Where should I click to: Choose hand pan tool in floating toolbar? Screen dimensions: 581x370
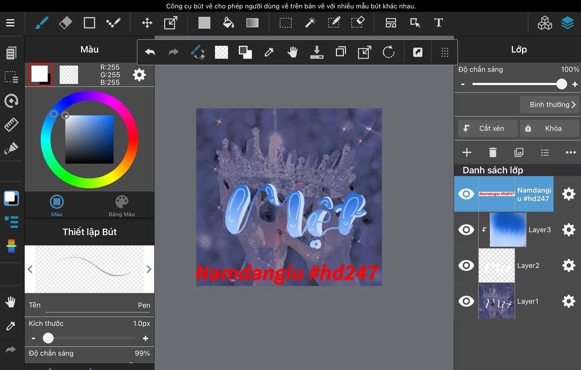pos(293,52)
